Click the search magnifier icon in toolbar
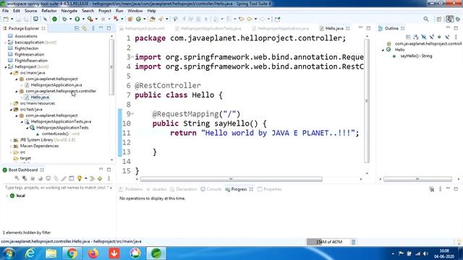Screen dimensions: 463x260 [x=426, y=19]
